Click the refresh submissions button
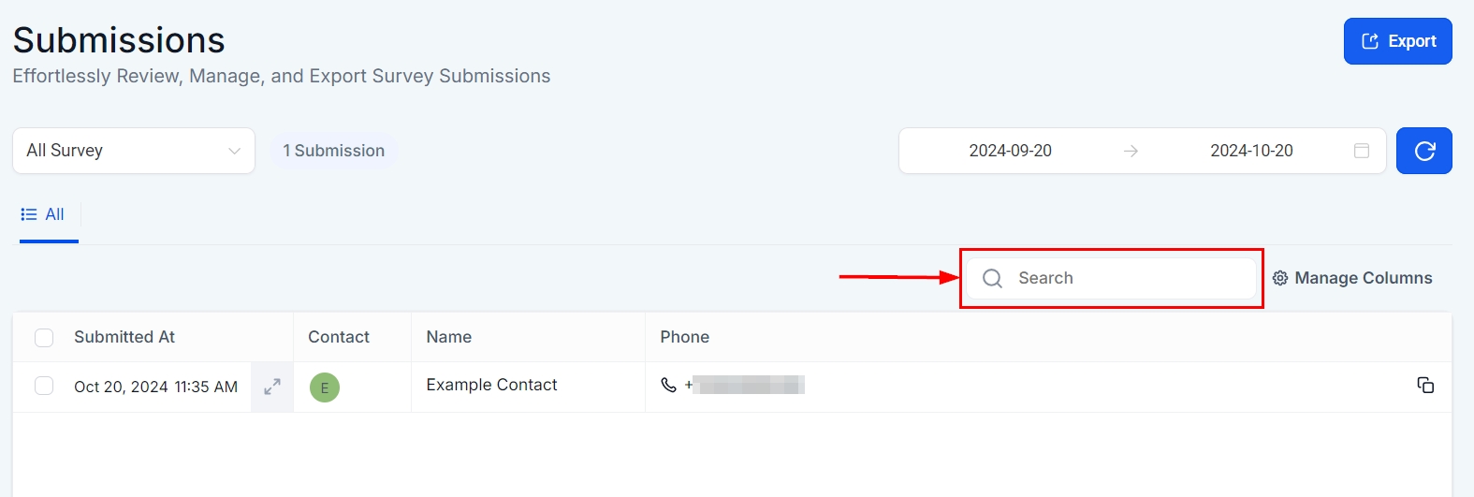 (x=1423, y=151)
